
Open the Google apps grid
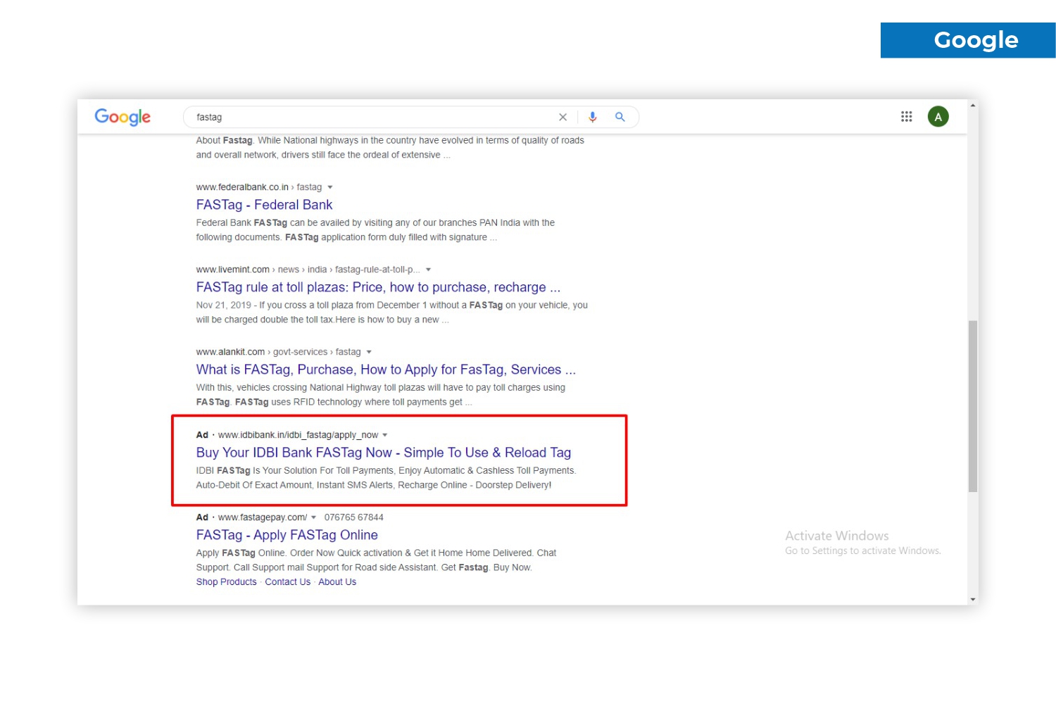[906, 117]
